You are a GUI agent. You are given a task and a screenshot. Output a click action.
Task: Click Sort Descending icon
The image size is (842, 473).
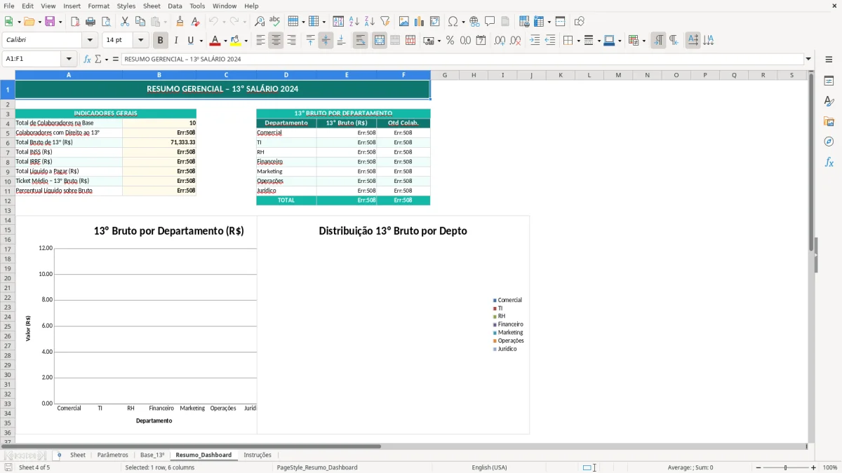coord(370,22)
